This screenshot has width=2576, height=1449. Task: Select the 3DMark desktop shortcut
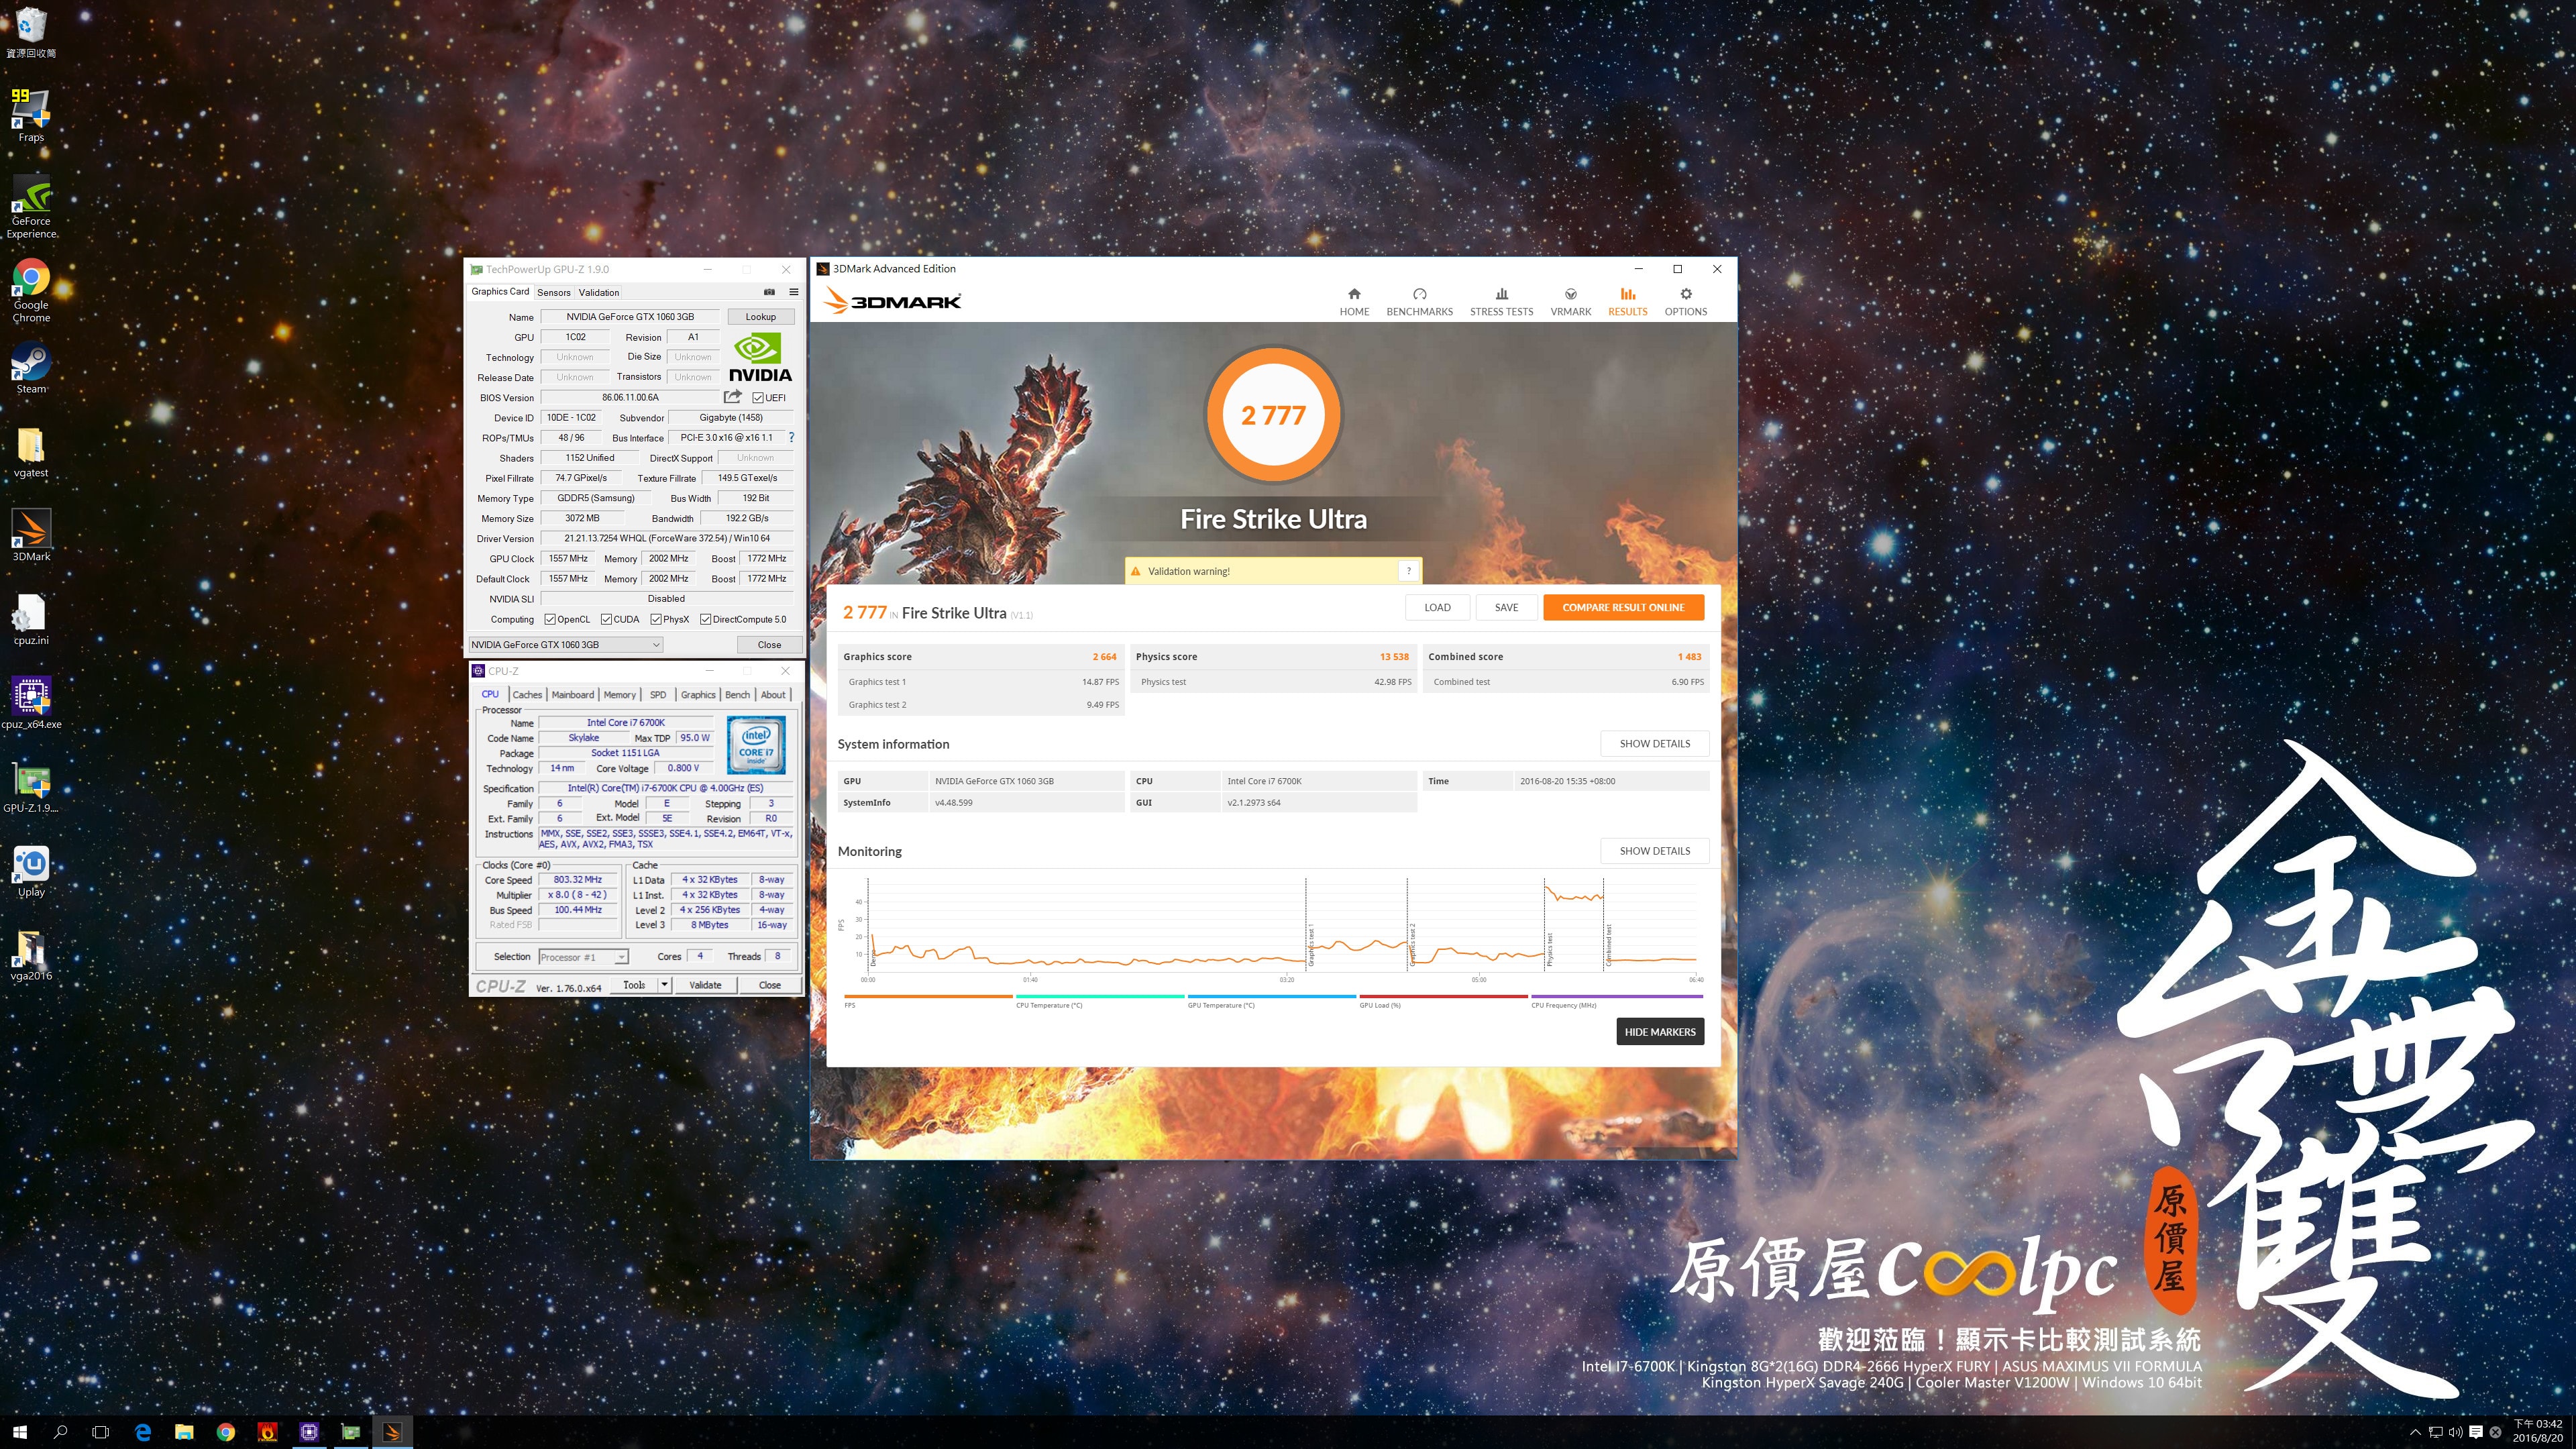click(31, 535)
